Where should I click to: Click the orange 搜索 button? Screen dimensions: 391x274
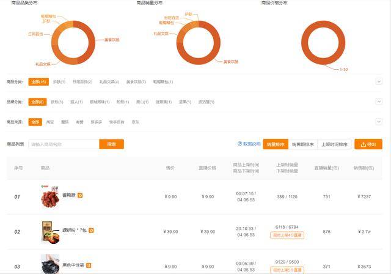pos(111,144)
